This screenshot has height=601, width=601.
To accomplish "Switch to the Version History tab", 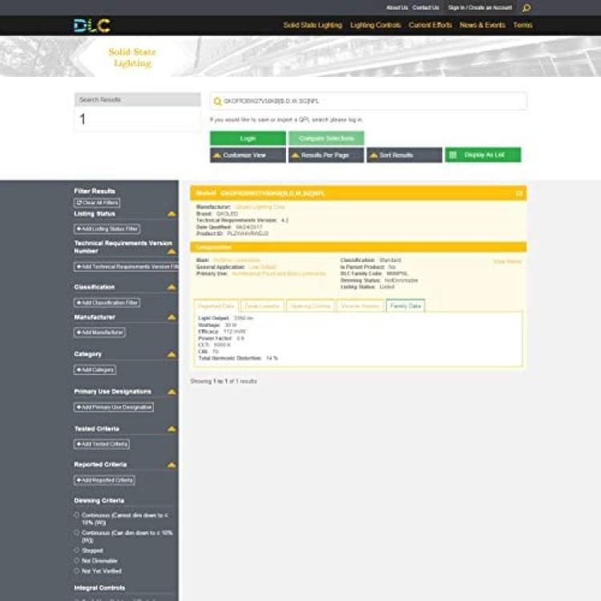I will (x=361, y=306).
